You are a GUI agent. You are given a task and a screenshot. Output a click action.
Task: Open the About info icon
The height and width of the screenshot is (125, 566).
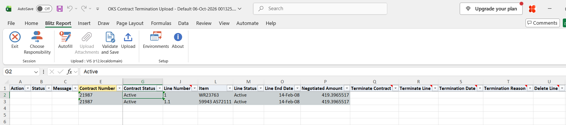coord(178,37)
